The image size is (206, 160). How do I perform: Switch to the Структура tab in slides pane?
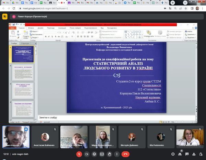pos(25,44)
